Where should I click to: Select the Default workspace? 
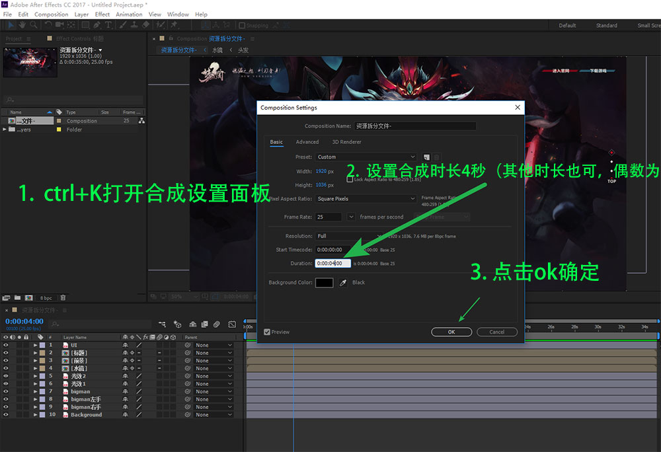567,25
